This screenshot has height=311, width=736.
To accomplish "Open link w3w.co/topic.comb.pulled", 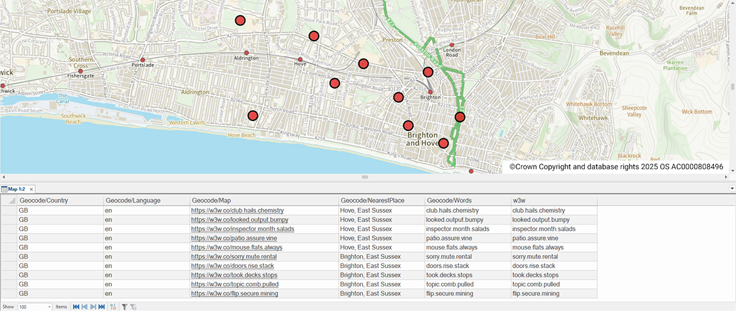I will tap(235, 284).
